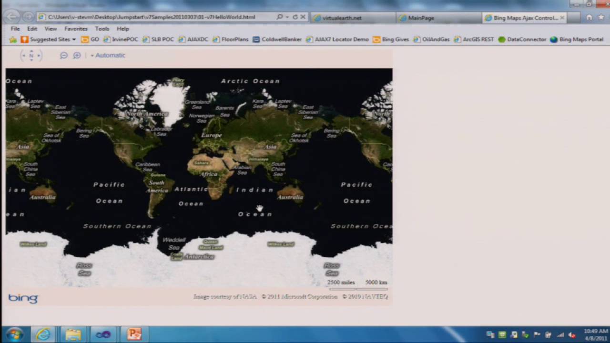Click the browser Back arrow button

[x=13, y=17]
